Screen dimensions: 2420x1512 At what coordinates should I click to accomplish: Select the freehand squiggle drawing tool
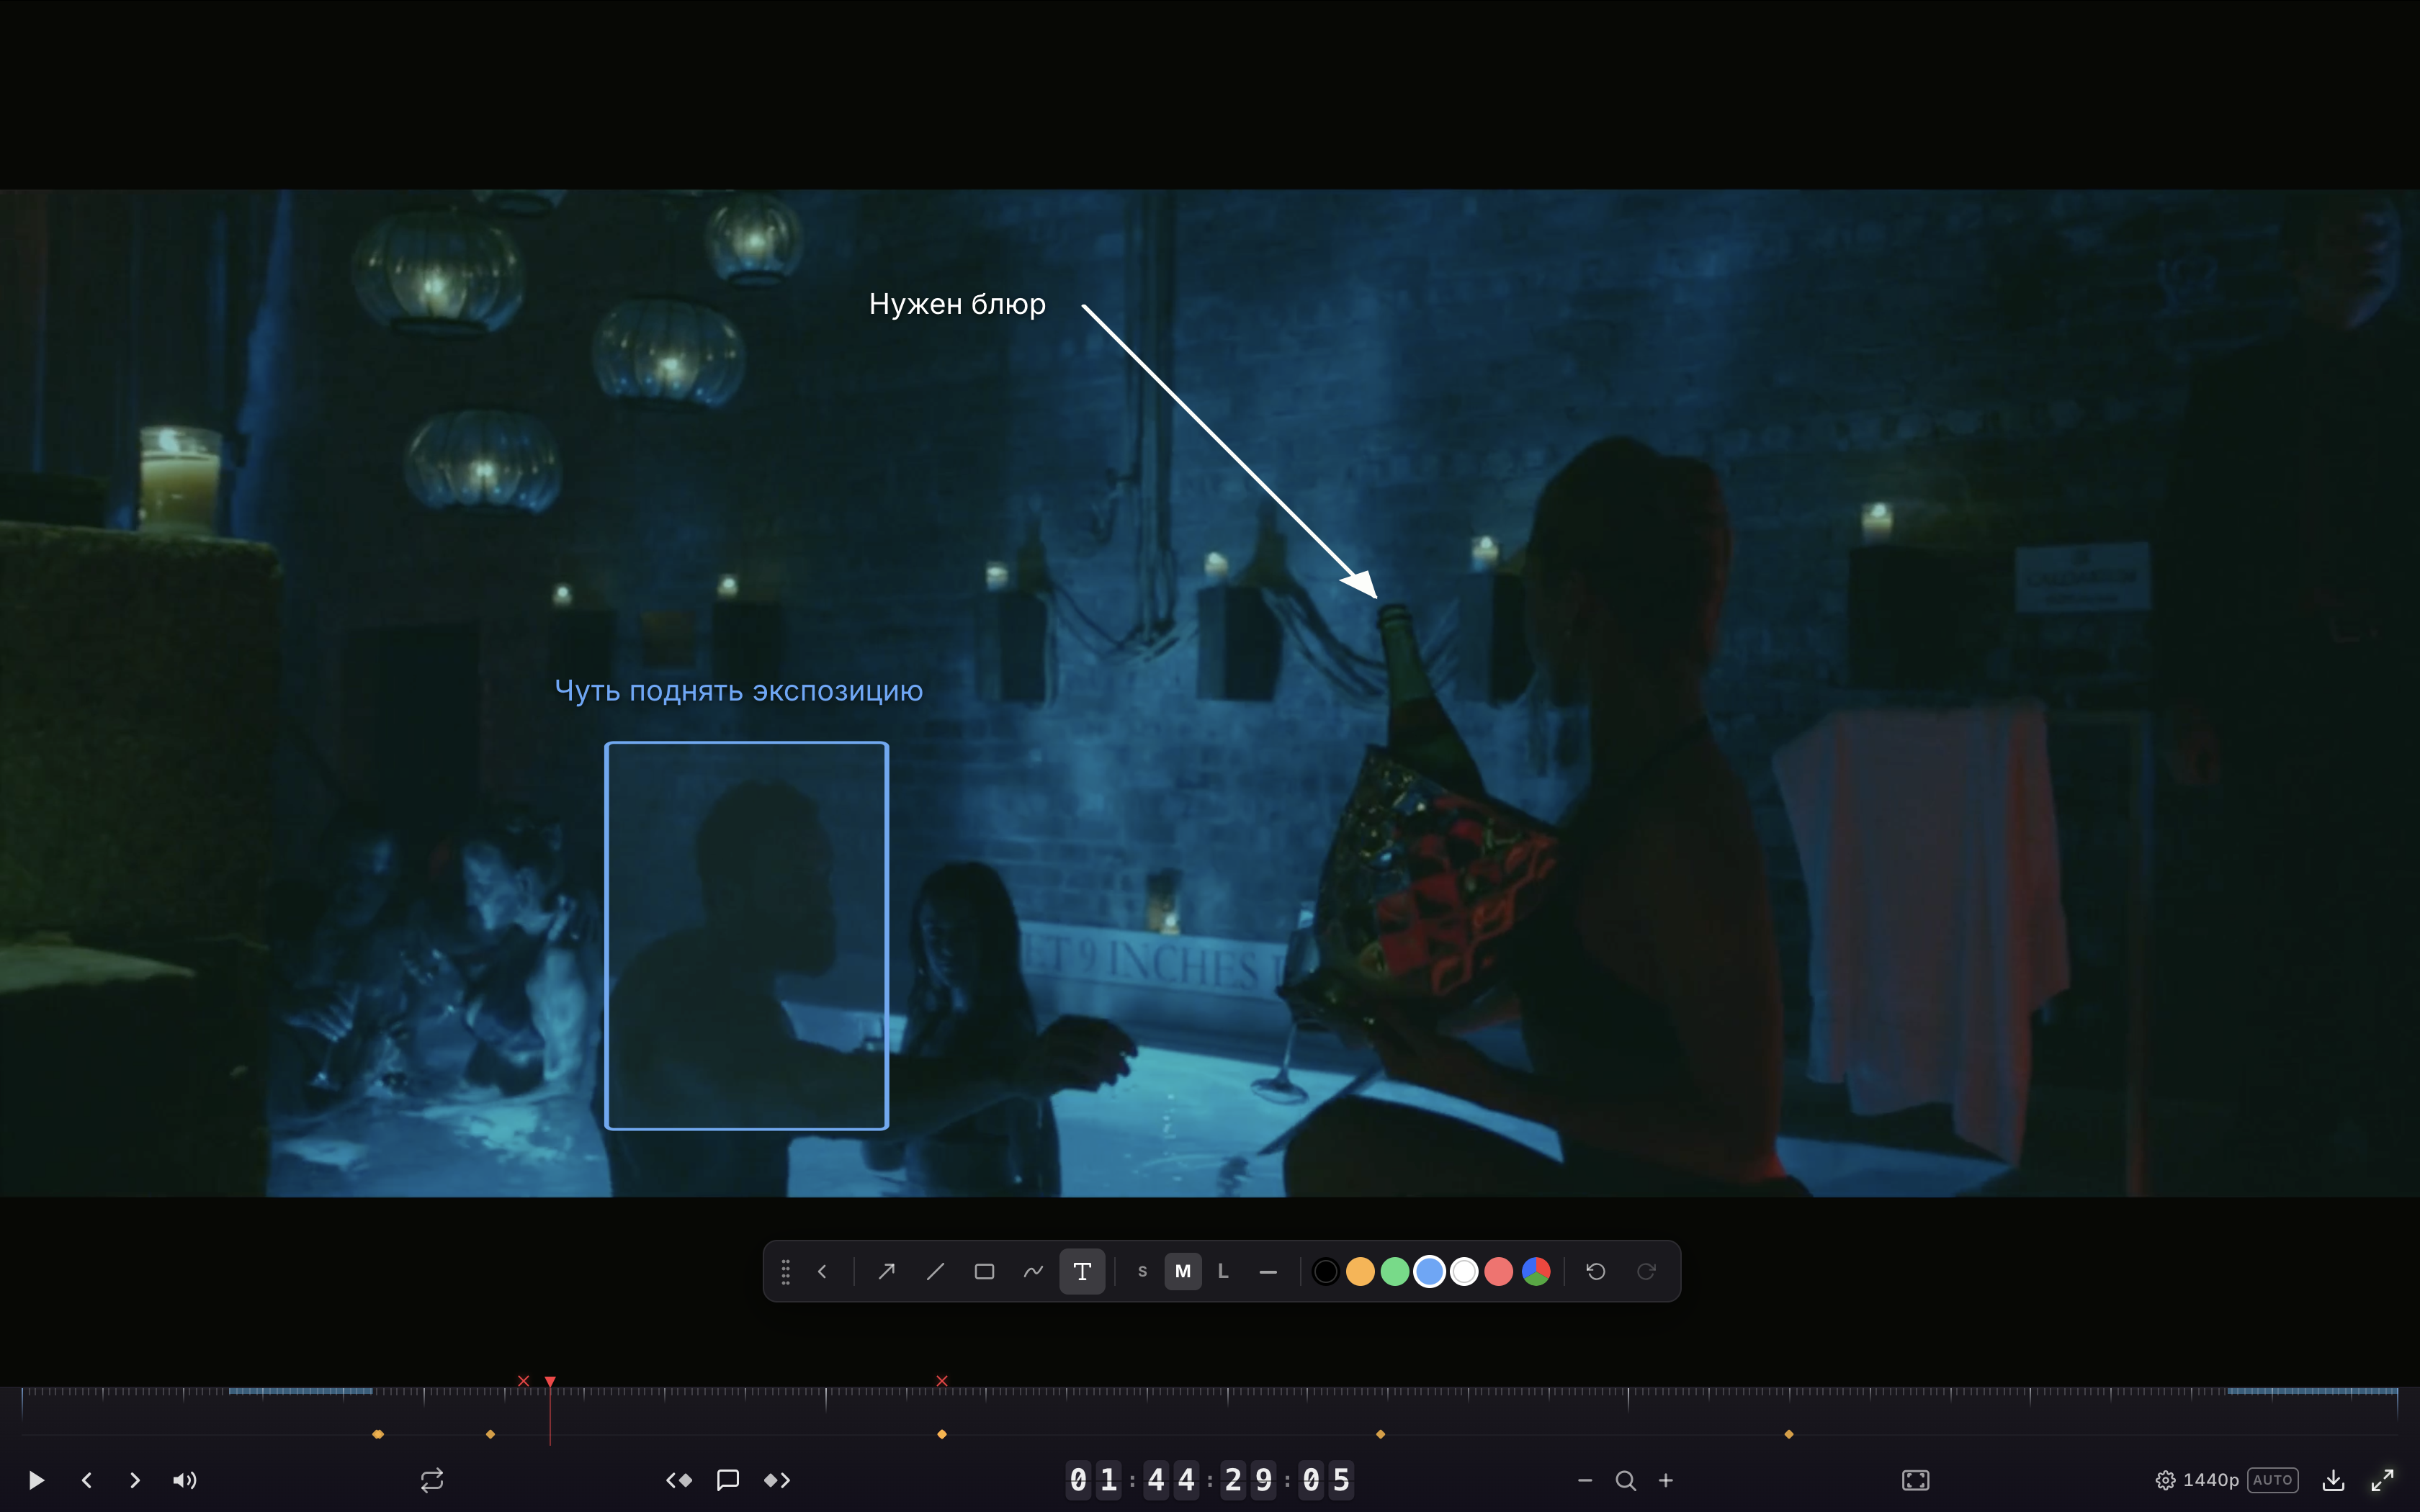click(1033, 1271)
